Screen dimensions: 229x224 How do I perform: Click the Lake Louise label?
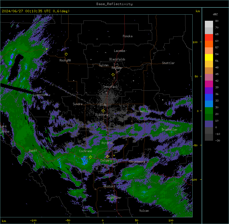click(5, 129)
